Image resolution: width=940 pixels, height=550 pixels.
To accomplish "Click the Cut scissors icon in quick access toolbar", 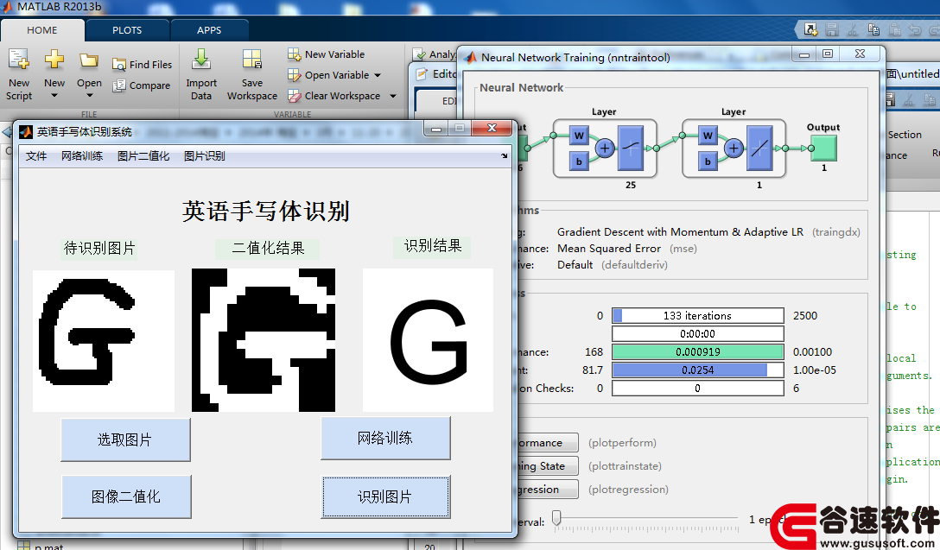I will (853, 29).
